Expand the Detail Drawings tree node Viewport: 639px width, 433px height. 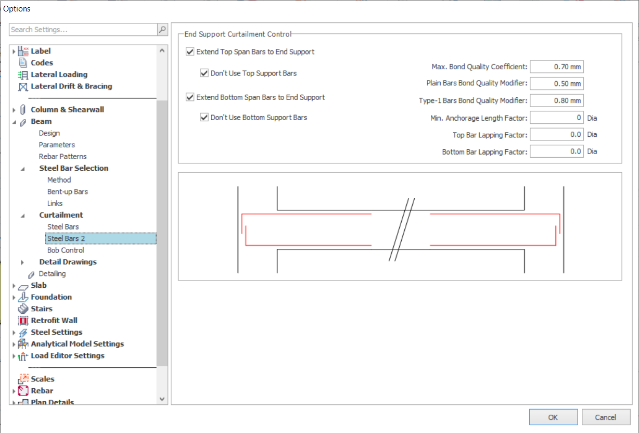point(22,262)
